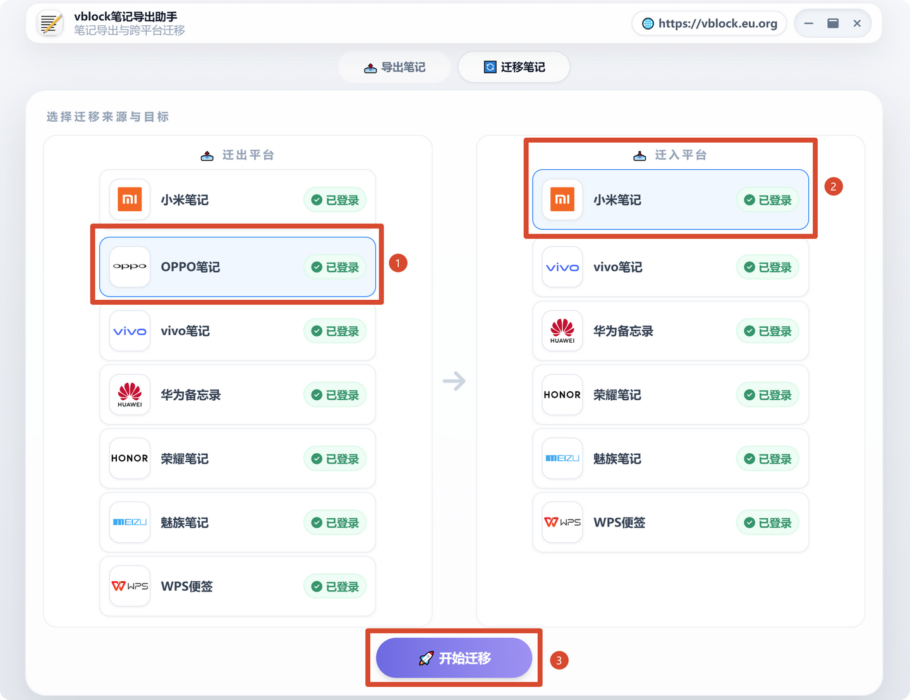Click the 迁出平台 column heading
The height and width of the screenshot is (700, 910).
[248, 155]
